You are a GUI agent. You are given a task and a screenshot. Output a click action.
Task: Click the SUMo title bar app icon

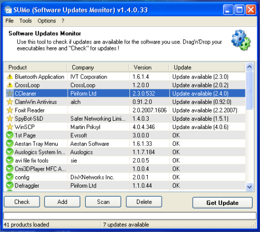pyautogui.click(x=8, y=10)
